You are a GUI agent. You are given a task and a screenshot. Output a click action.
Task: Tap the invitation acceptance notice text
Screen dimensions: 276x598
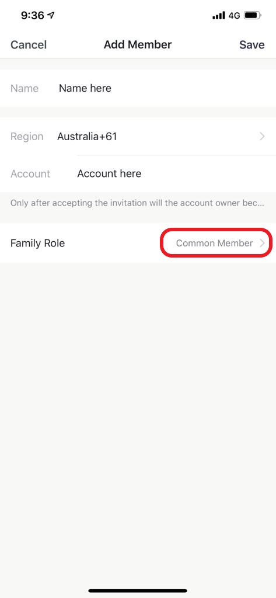pos(137,203)
